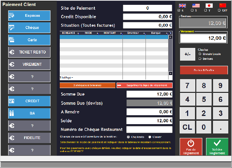Select the US dollar currency radio button
232x168 pixels.
pyautogui.click(x=192, y=10)
